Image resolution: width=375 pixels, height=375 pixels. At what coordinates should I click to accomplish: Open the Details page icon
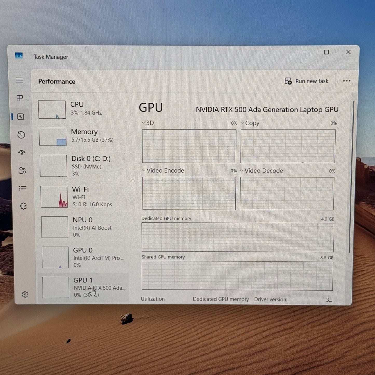[23, 188]
